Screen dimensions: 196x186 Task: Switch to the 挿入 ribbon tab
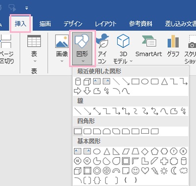20,24
